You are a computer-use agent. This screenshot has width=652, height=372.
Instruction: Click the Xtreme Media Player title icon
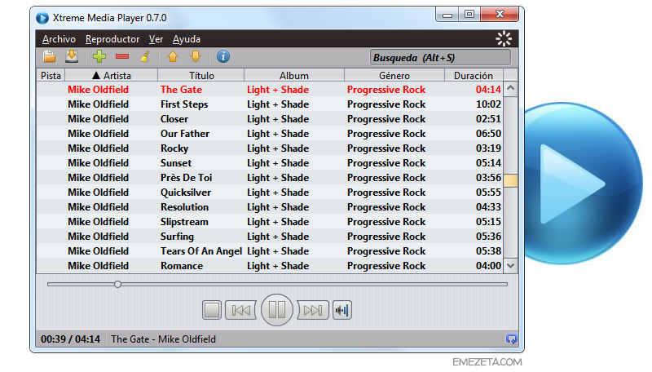pos(42,18)
